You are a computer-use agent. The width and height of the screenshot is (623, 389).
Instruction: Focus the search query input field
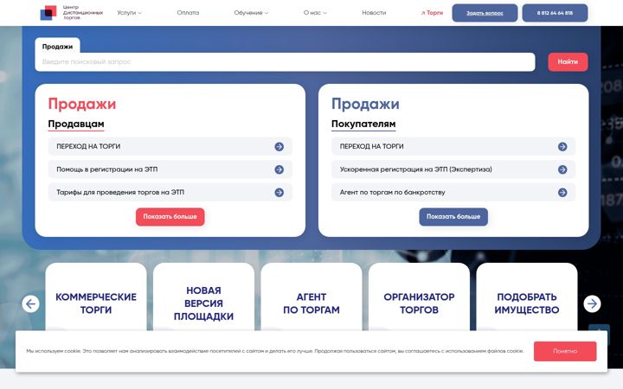click(x=285, y=62)
